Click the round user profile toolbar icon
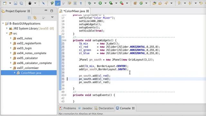 click(x=30, y=3)
